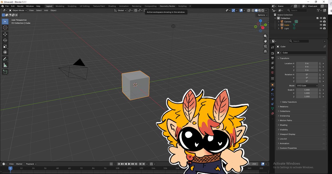Open the Object Data properties tab

point(273,109)
